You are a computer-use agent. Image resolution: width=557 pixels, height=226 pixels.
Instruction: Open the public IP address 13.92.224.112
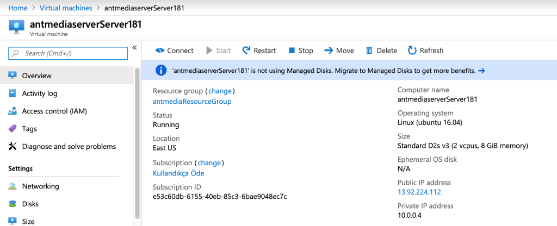(x=419, y=192)
